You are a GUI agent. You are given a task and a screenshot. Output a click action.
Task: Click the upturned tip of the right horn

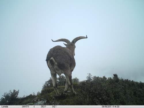87,37
